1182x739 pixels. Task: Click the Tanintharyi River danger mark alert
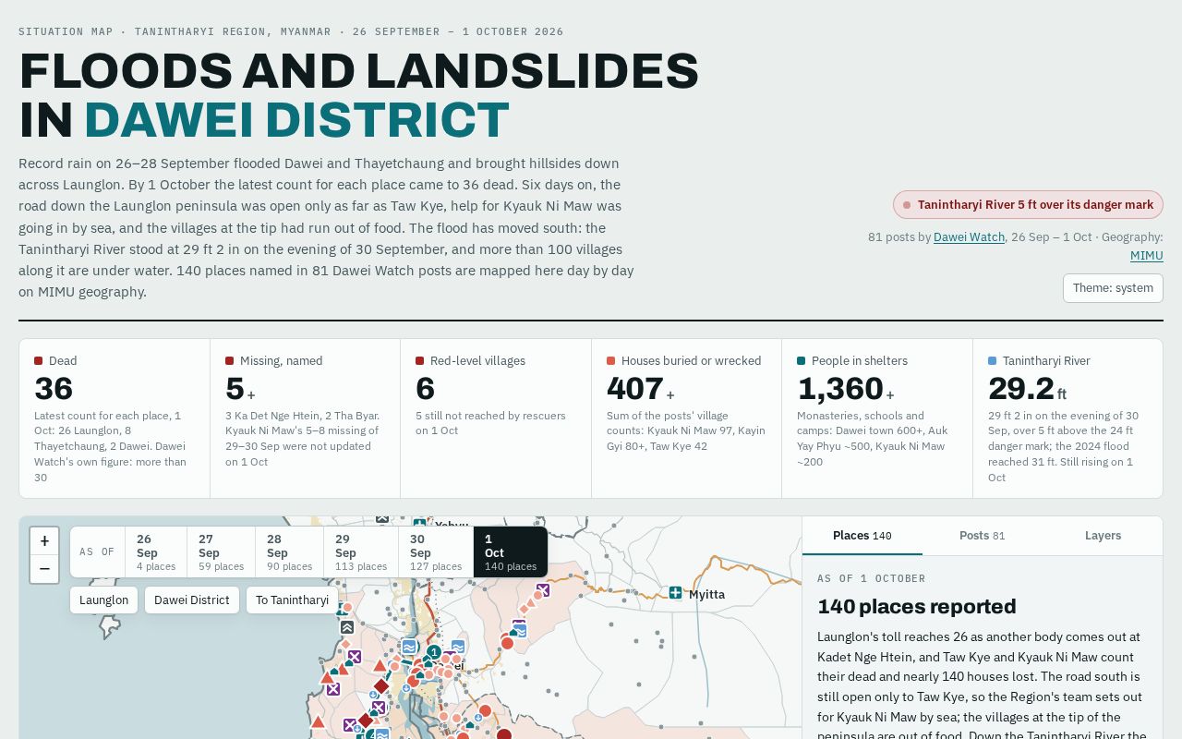(x=1028, y=205)
